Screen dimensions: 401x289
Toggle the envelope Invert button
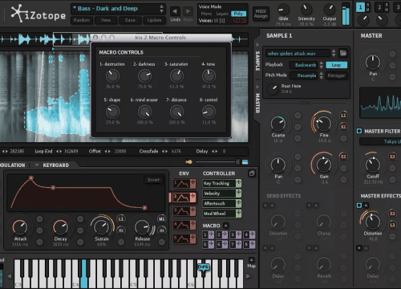click(153, 180)
